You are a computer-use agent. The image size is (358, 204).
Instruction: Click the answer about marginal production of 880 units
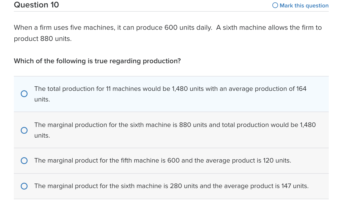point(175,130)
